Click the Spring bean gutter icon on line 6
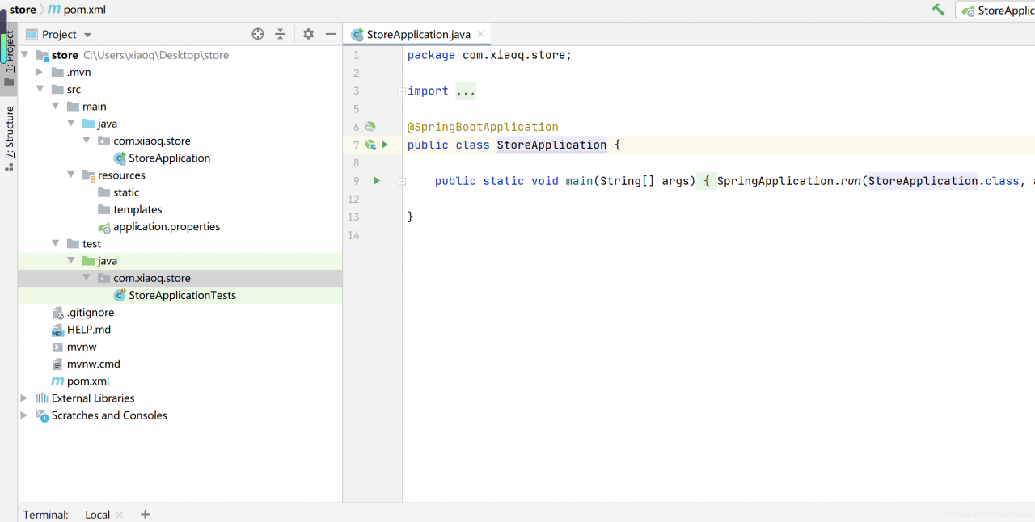This screenshot has height=522, width=1035. click(370, 127)
